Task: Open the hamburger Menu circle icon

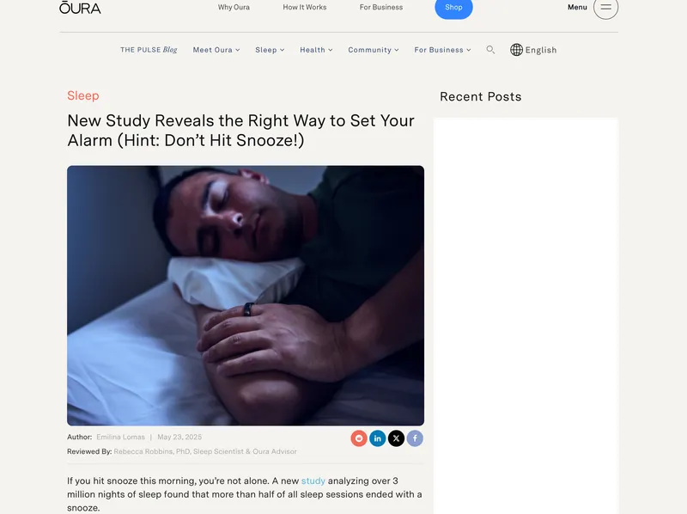Action: pyautogui.click(x=605, y=7)
